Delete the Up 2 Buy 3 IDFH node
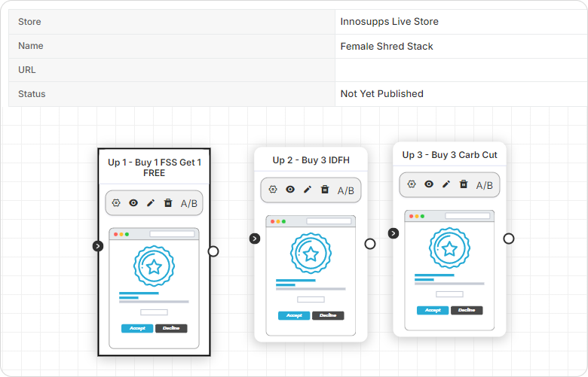Screen dimensions: 588x377 (x=325, y=190)
